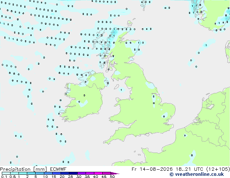
Task: Click the forecast date Fr 14-08-2026
Action: click(x=152, y=169)
